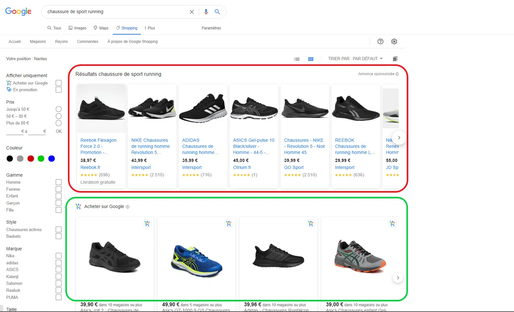Switch to the Images tab
The image size is (514, 312).
(78, 28)
